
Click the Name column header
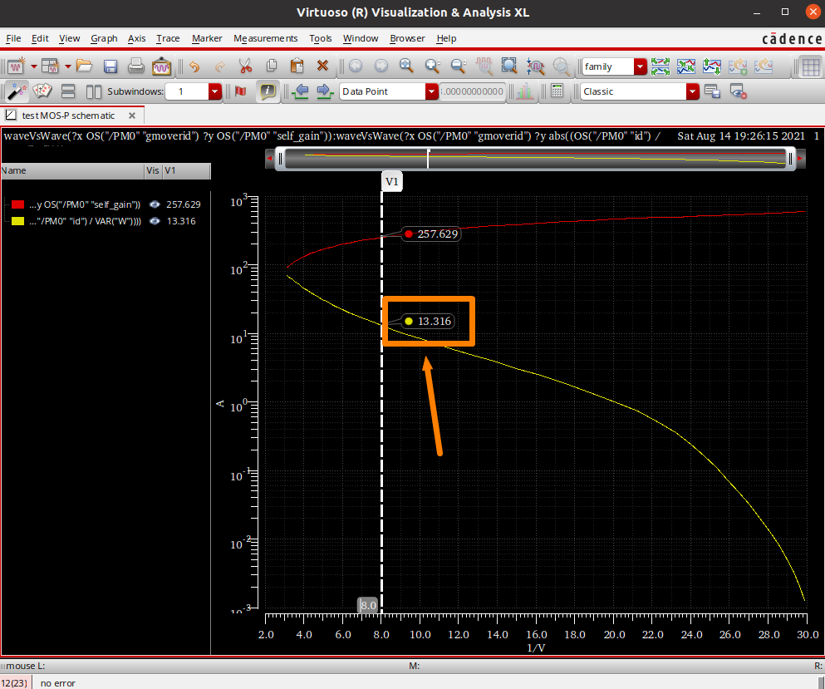click(72, 170)
